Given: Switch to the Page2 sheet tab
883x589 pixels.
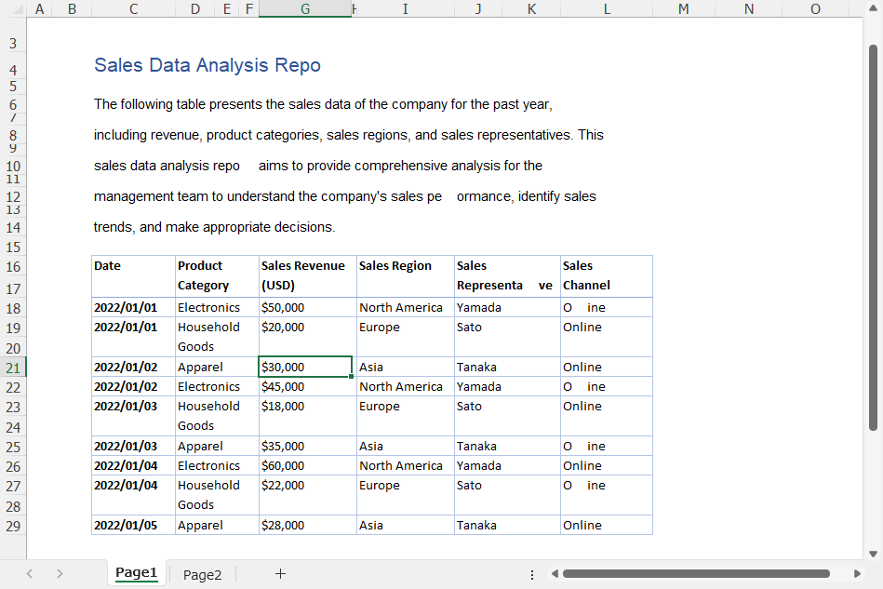Looking at the screenshot, I should pyautogui.click(x=201, y=573).
